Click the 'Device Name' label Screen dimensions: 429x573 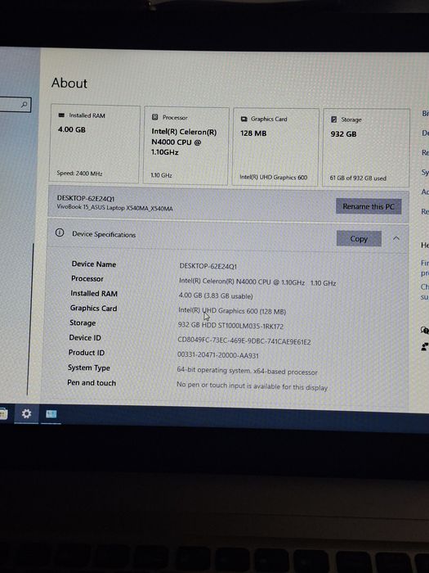point(94,264)
